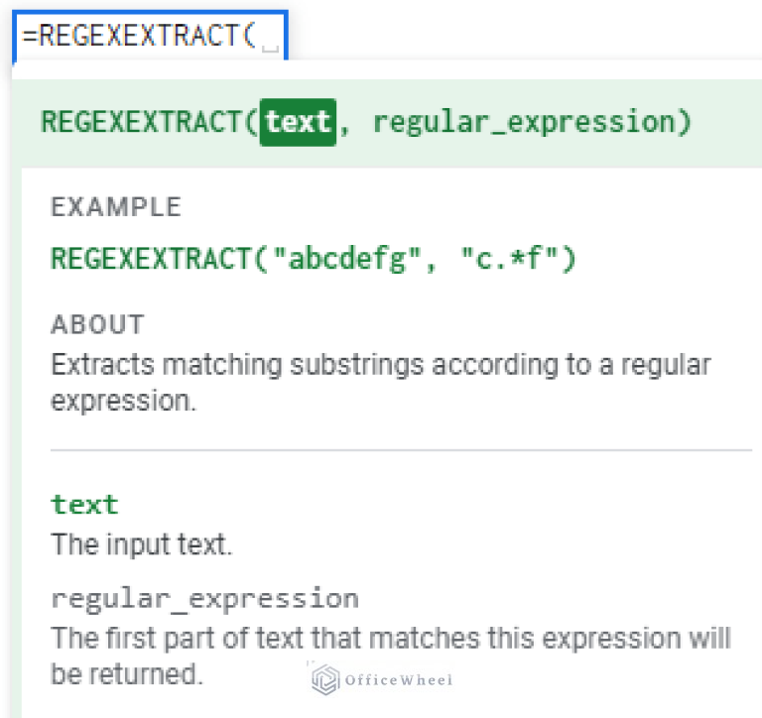Click the ABOUT section heading
Viewport: 762px width, 718px height.
(97, 324)
